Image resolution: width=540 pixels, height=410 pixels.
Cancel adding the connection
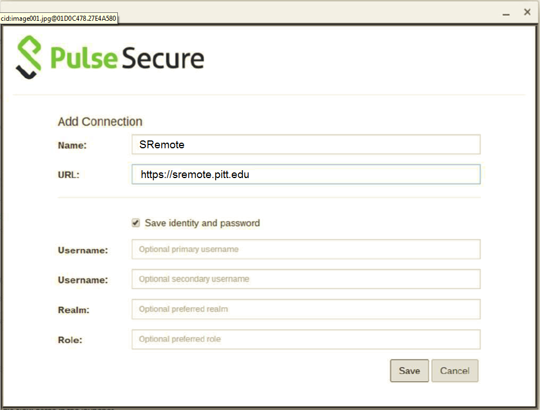pyautogui.click(x=455, y=371)
